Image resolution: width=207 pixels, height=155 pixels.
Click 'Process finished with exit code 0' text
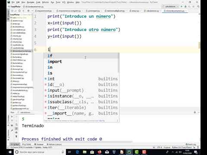(x=62, y=139)
